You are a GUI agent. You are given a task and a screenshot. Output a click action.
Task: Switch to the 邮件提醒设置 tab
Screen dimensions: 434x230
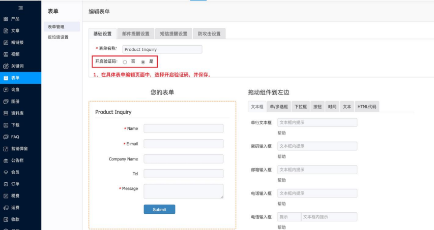(x=136, y=34)
